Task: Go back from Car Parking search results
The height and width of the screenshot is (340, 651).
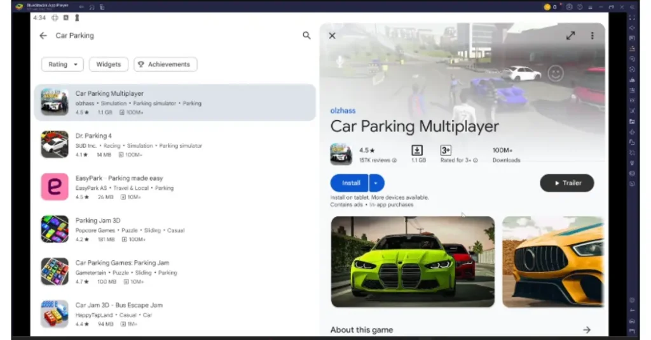Action: tap(43, 36)
